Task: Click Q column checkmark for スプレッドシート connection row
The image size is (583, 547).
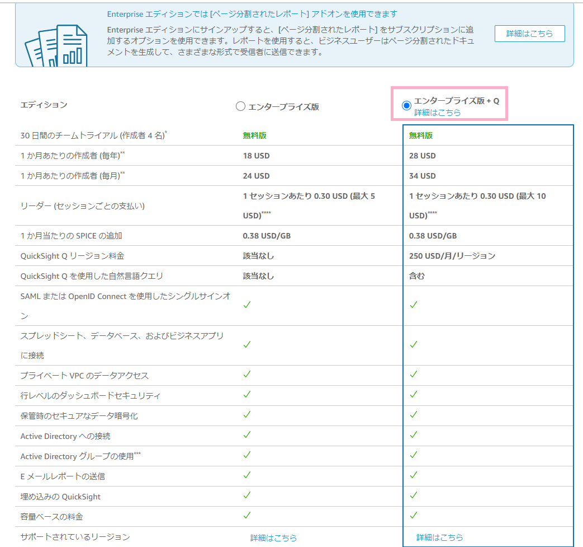Action: (x=414, y=344)
